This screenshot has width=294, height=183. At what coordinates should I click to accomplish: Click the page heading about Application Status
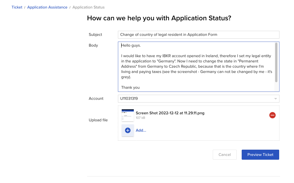click(159, 18)
